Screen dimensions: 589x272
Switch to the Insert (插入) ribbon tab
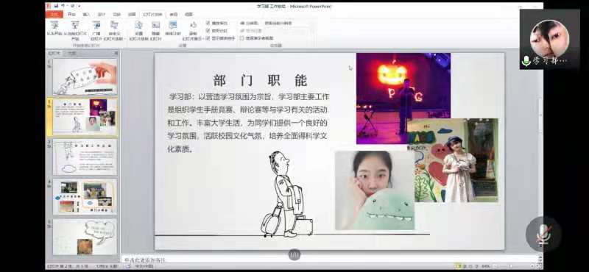86,14
